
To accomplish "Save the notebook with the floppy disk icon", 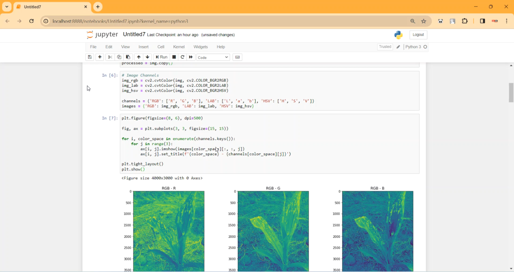I will (x=90, y=57).
